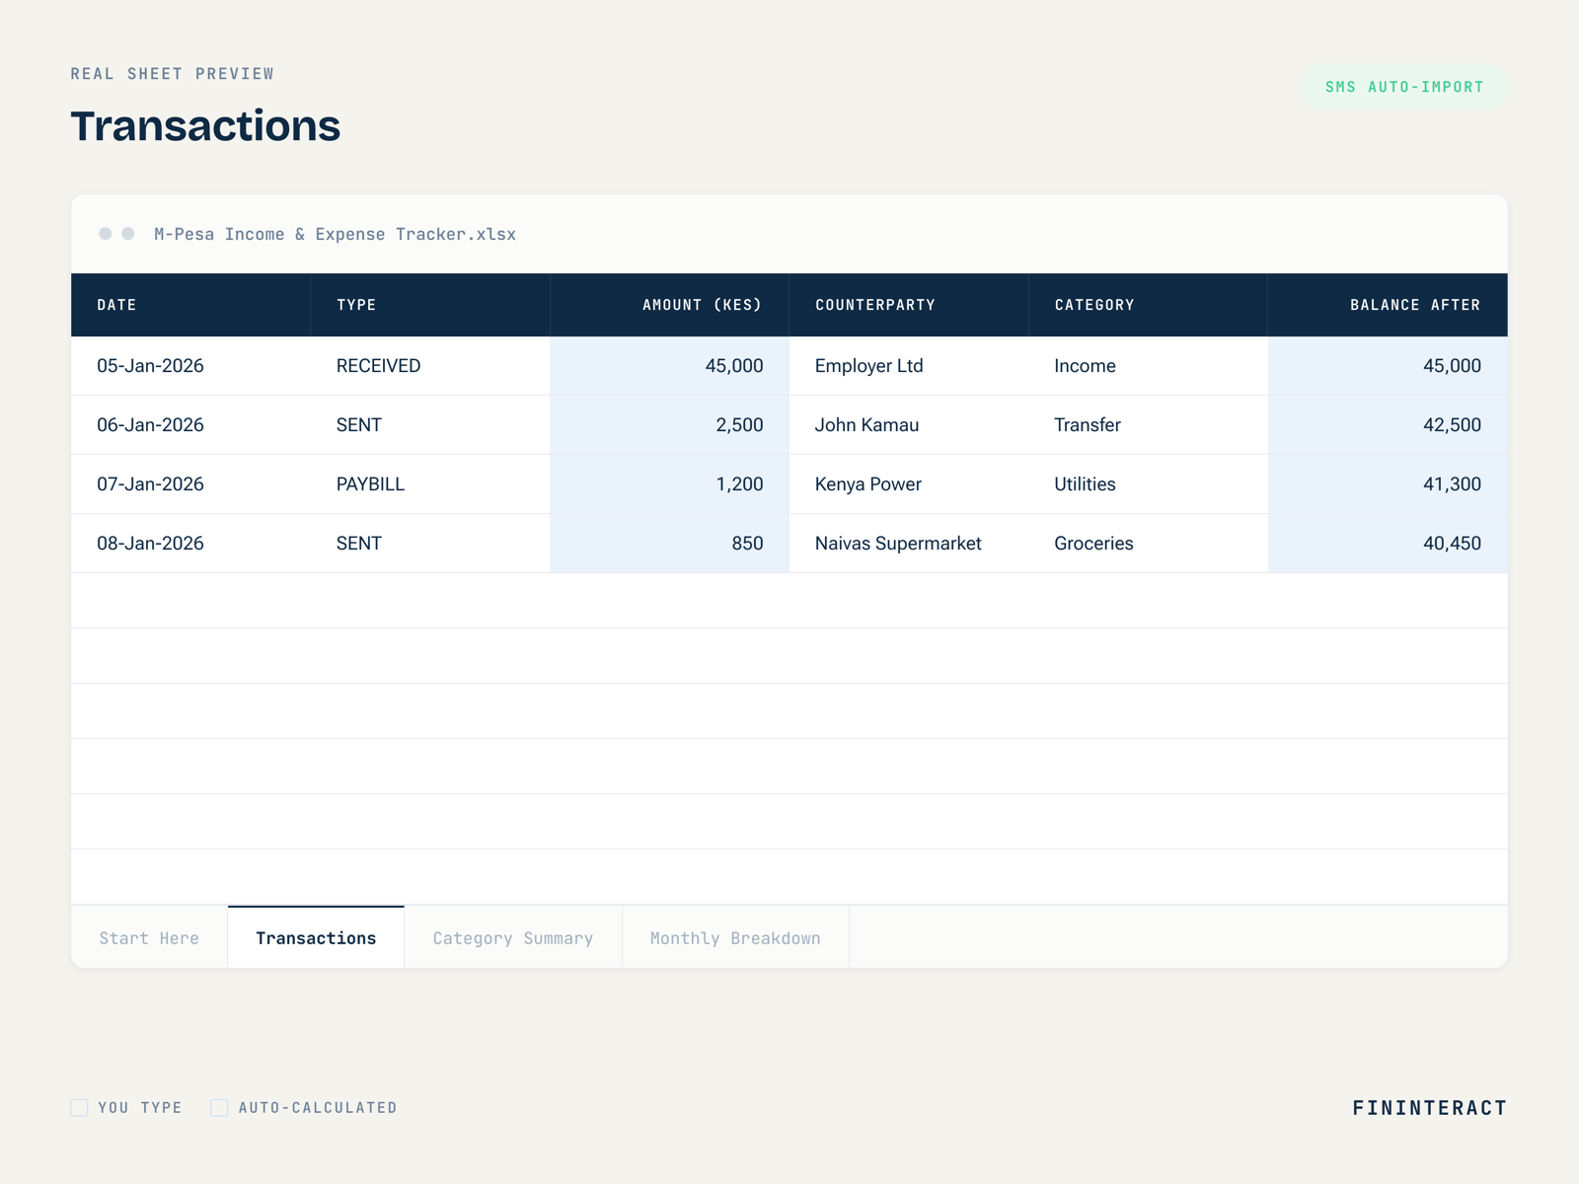Click the SMS AUTO-IMPORT badge
The height and width of the screenshot is (1184, 1579).
click(x=1404, y=87)
